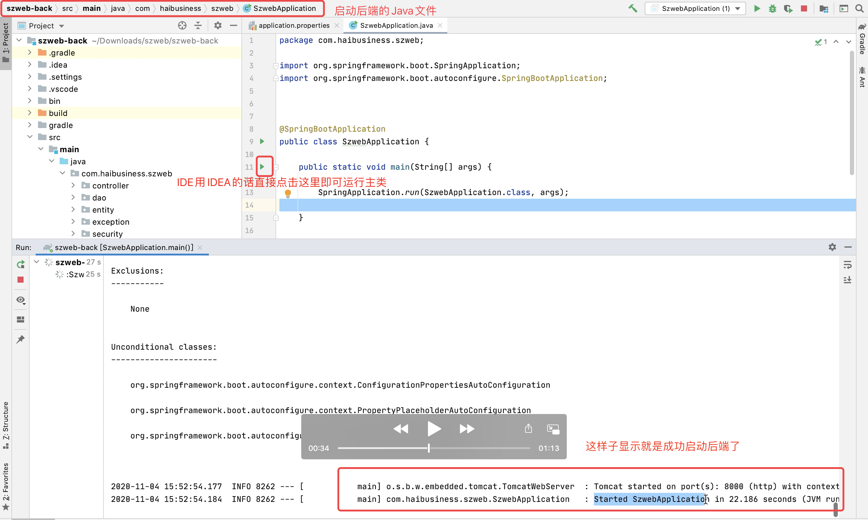Collapse the src folder in the tree
Image resolution: width=868 pixels, height=520 pixels.
30,137
